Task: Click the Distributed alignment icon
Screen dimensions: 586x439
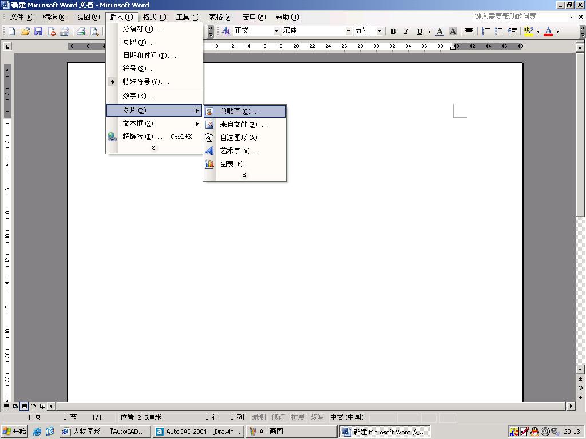Action: (469, 31)
